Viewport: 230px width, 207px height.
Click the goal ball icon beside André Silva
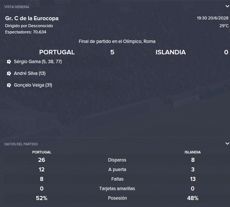(x=9, y=73)
